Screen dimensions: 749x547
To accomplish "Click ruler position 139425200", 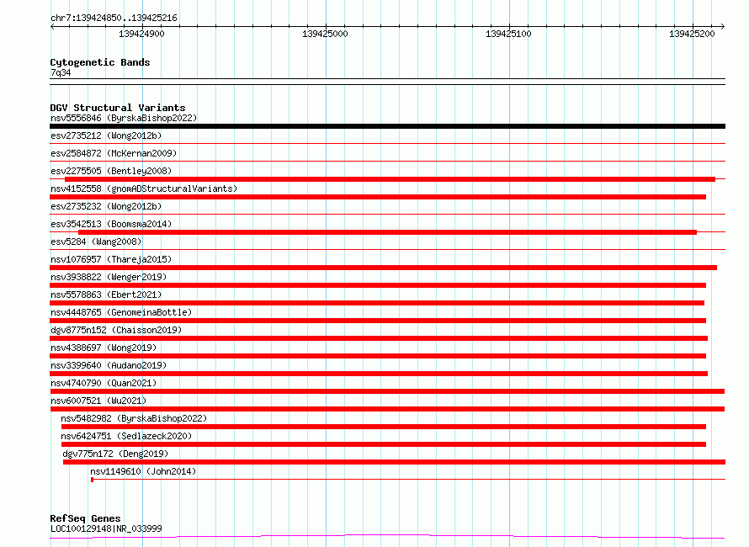I will click(x=692, y=34).
